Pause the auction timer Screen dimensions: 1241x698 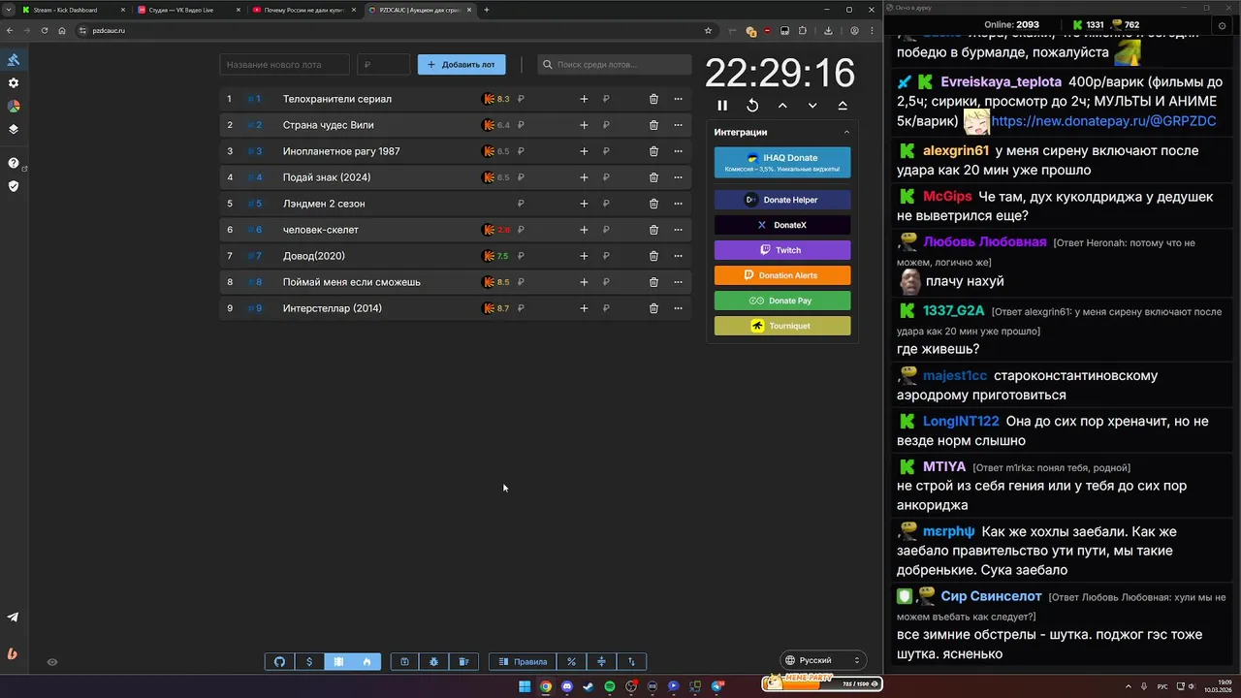click(x=722, y=106)
